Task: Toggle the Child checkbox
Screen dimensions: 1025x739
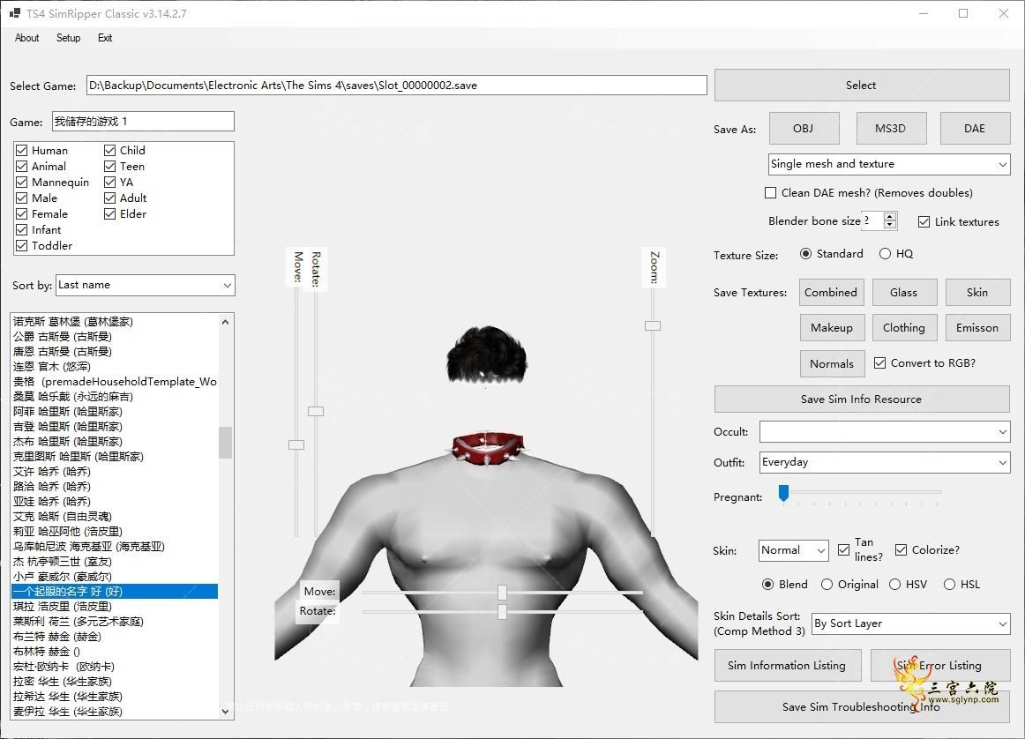Action: (109, 150)
